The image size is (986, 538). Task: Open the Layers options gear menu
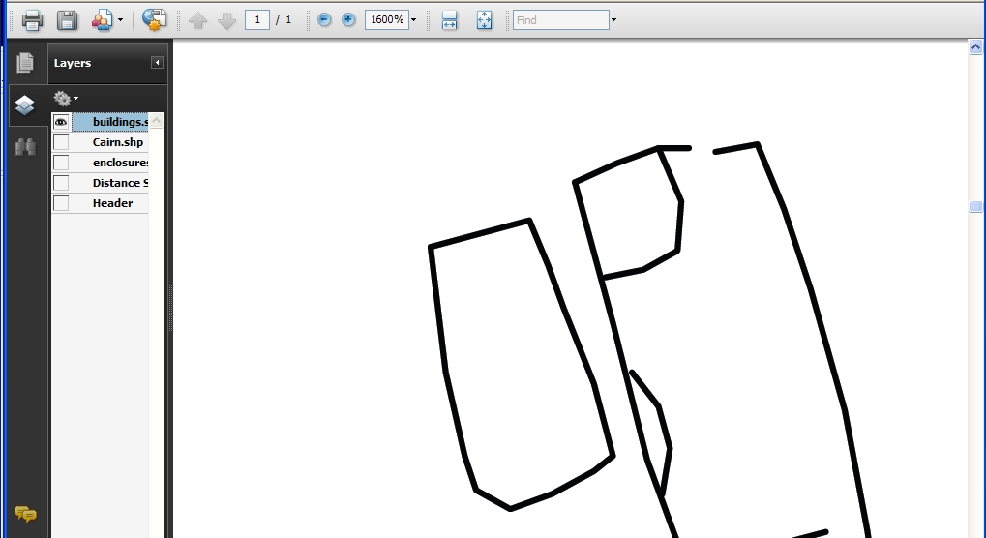(x=66, y=99)
